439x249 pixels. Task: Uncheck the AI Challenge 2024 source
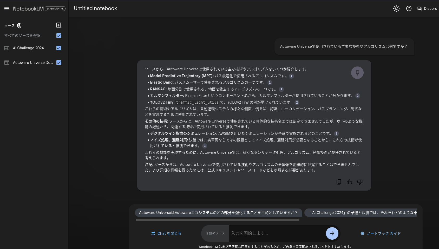pos(59,48)
